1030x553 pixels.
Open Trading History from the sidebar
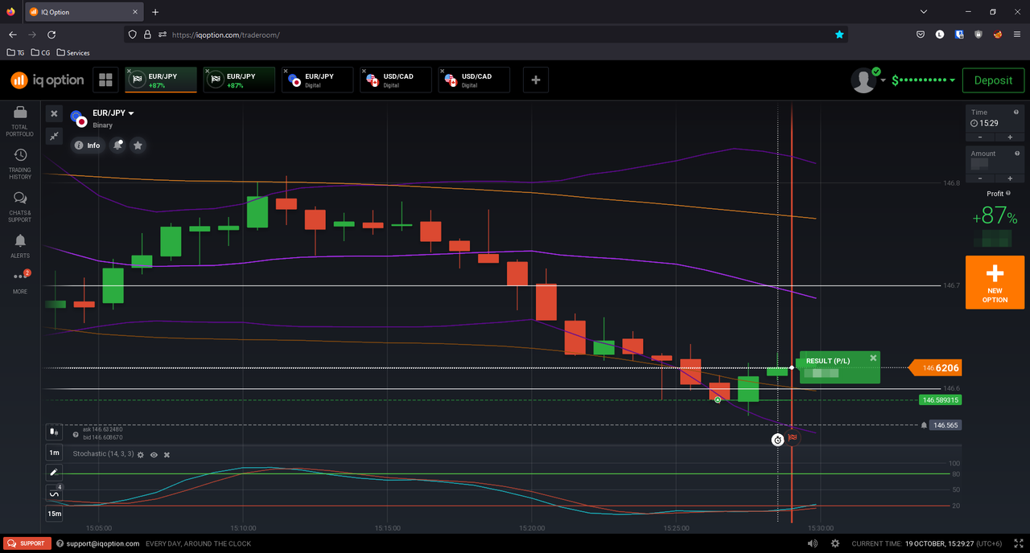pyautogui.click(x=20, y=163)
